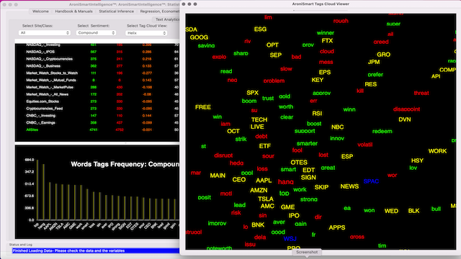The width and height of the screenshot is (461, 259).
Task: Select the Market_Watch_-_MarketPulse row
Action: point(97,87)
